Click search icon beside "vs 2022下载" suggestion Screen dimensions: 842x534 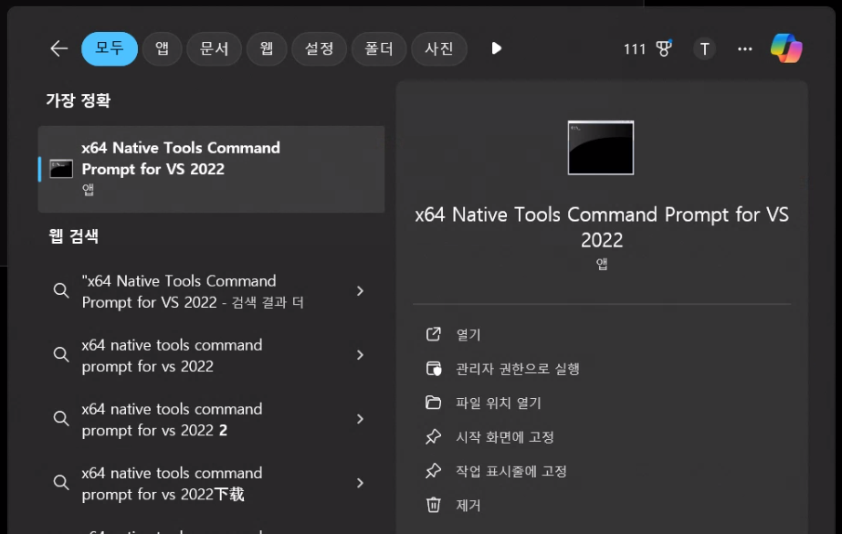(x=61, y=483)
